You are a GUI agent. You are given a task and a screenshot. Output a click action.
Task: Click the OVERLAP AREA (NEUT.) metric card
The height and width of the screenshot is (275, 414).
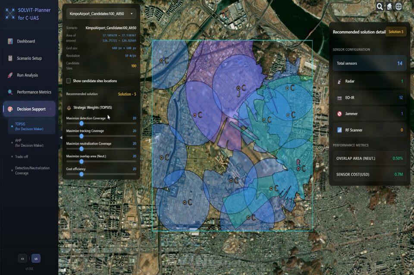(x=370, y=158)
